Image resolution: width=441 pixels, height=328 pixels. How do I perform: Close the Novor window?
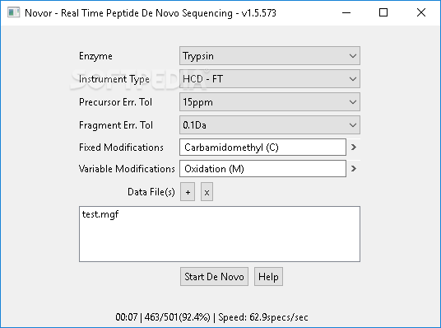pyautogui.click(x=421, y=12)
